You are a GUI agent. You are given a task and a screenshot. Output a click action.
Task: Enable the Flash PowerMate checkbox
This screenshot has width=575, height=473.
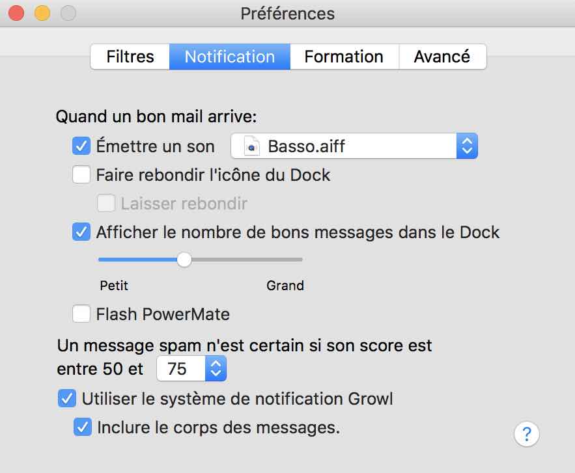pyautogui.click(x=81, y=314)
